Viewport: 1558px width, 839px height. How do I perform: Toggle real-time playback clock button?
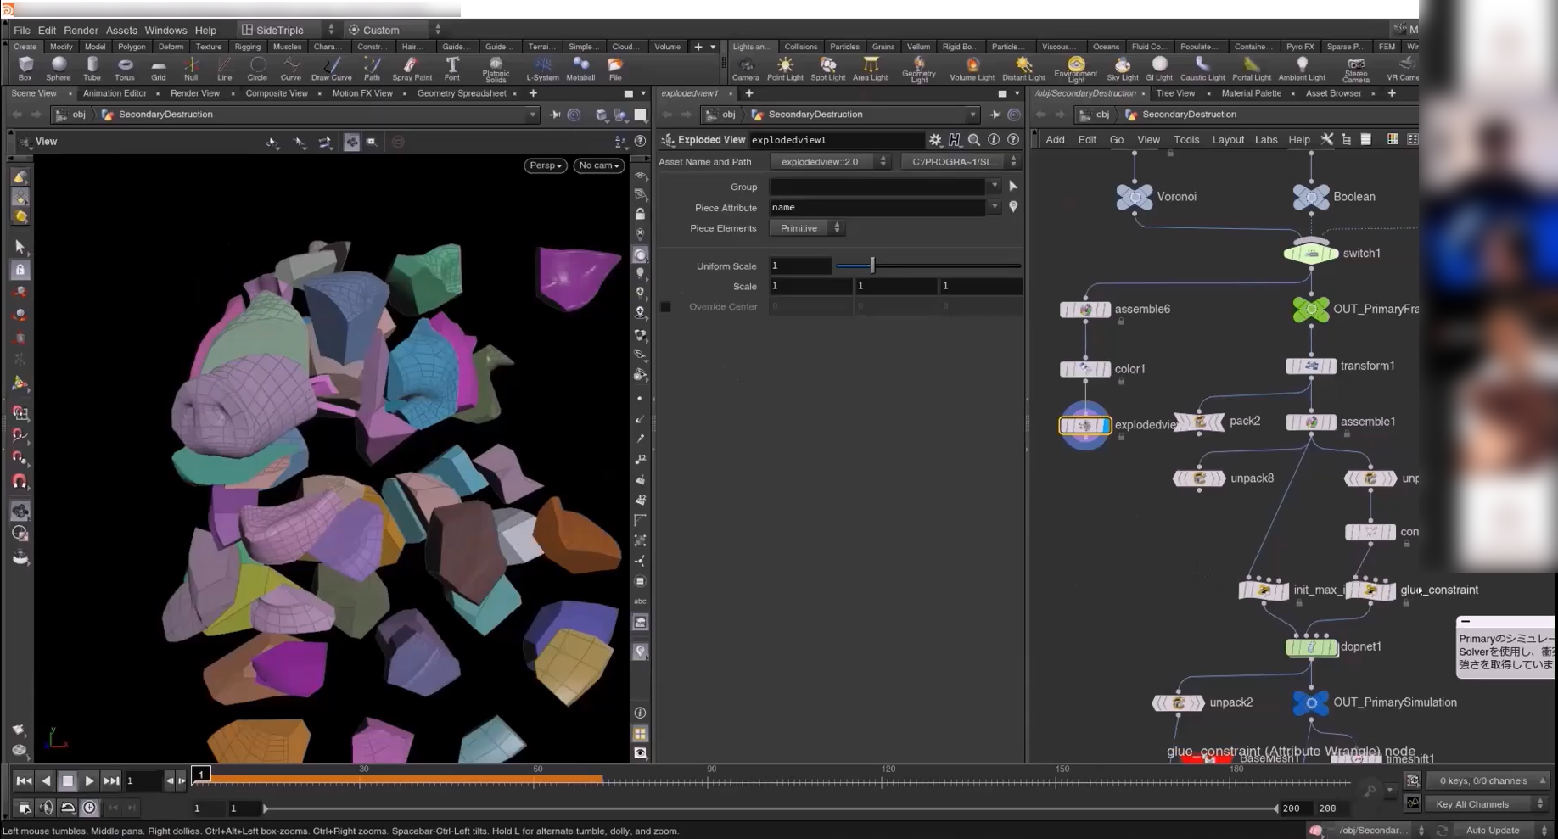tap(89, 808)
